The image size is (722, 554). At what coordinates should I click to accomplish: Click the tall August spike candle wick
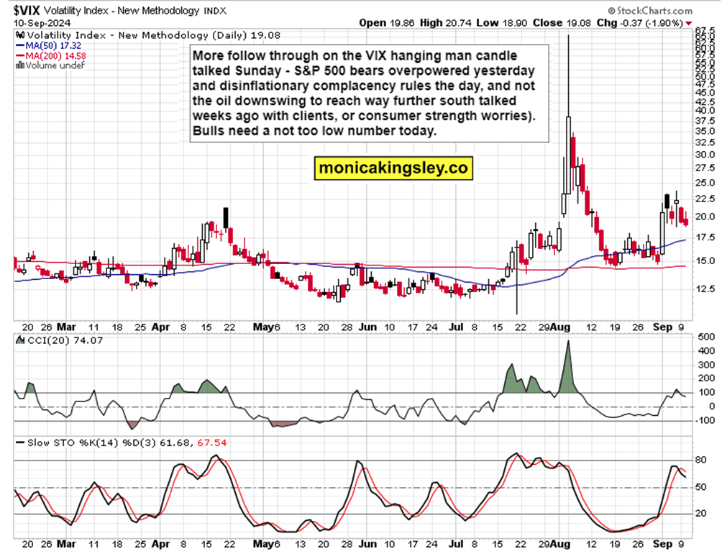(568, 76)
